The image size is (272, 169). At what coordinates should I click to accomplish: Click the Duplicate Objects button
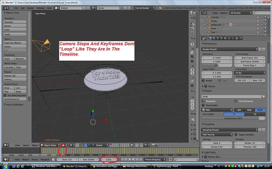[15, 43]
